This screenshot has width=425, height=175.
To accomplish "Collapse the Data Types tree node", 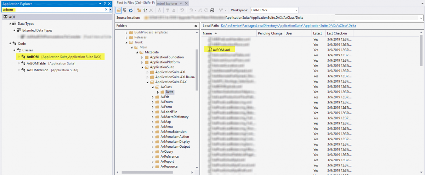I will [x=10, y=24].
